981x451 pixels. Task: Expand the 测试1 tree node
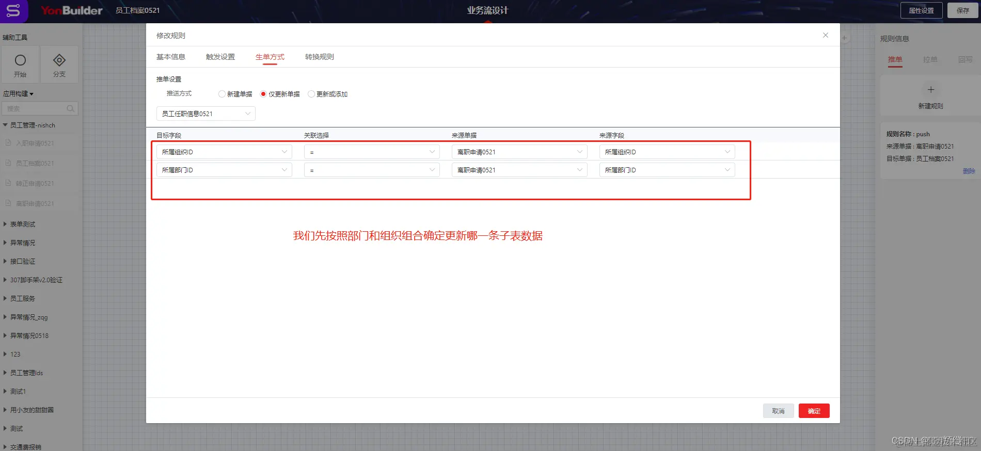pos(5,391)
